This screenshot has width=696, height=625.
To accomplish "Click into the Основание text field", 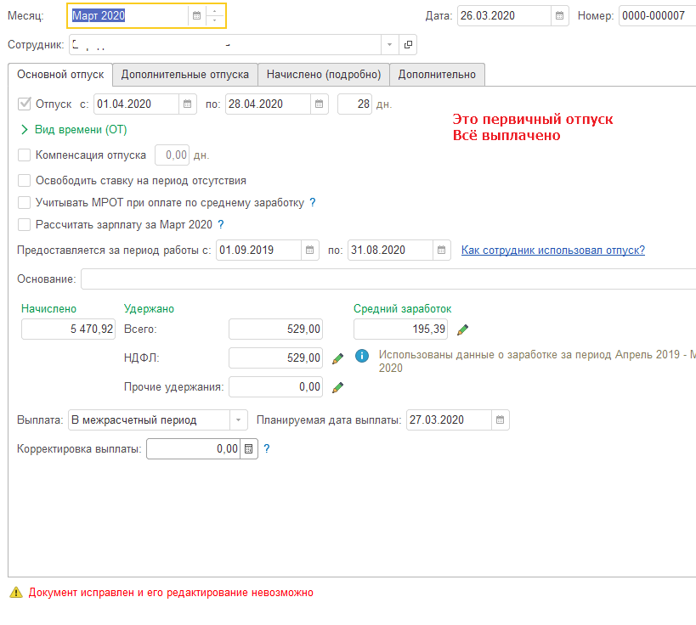I will pos(388,279).
